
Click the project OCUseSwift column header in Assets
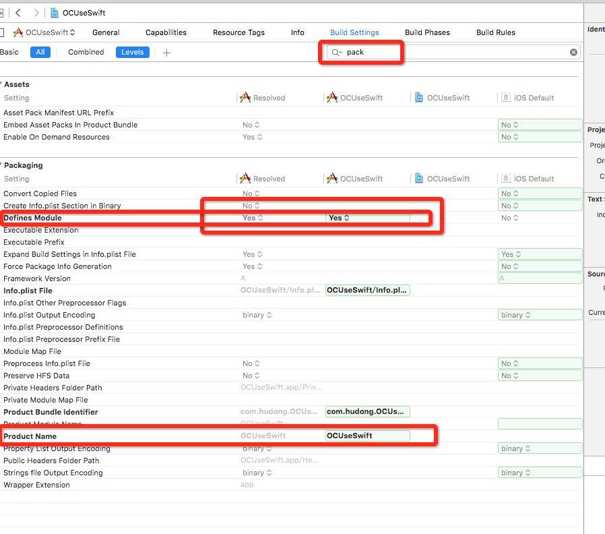point(442,98)
